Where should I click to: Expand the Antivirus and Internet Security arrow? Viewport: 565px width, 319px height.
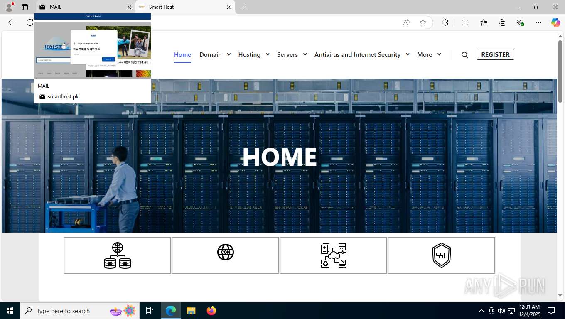pos(408,54)
